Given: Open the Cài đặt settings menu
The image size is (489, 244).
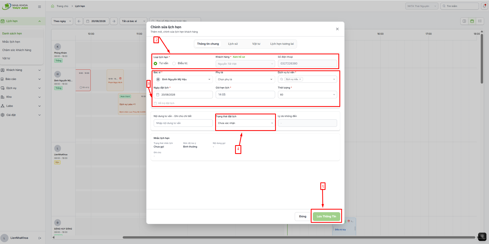Looking at the screenshot, I should click(21, 115).
